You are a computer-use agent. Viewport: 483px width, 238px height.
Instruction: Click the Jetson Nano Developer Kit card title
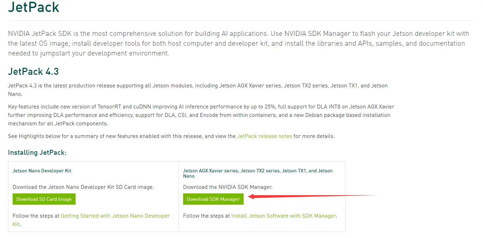[42, 171]
